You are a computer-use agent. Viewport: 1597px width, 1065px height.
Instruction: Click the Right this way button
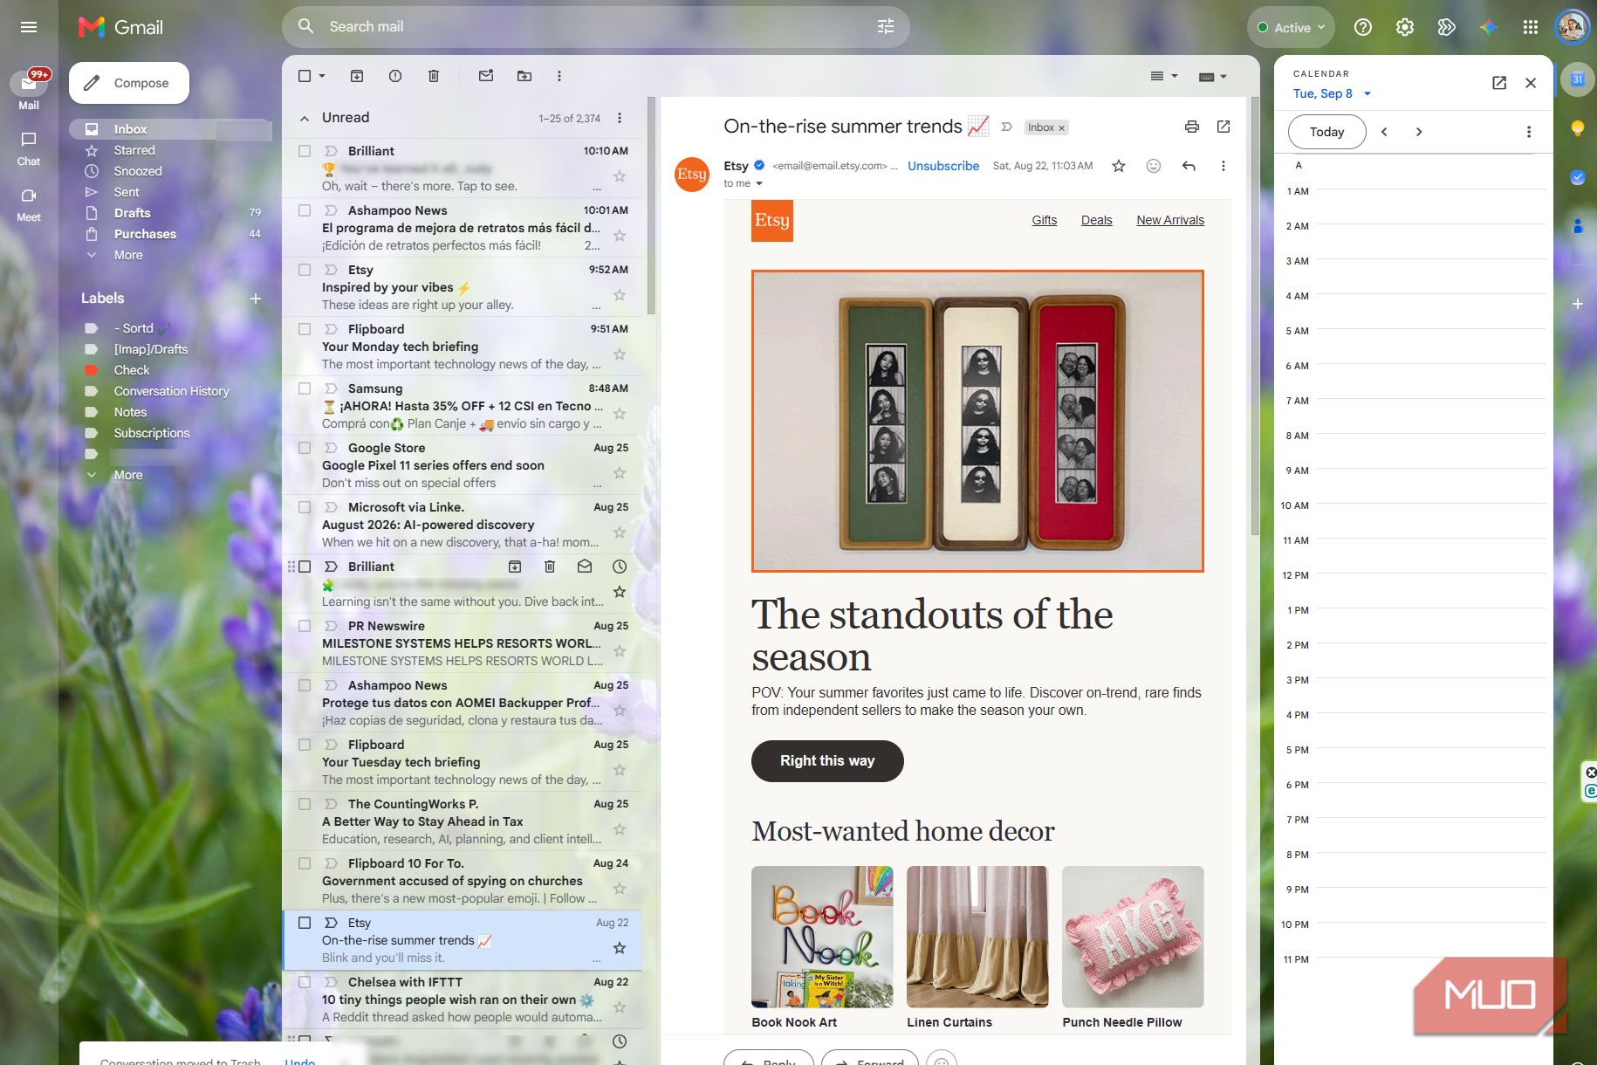click(x=827, y=761)
